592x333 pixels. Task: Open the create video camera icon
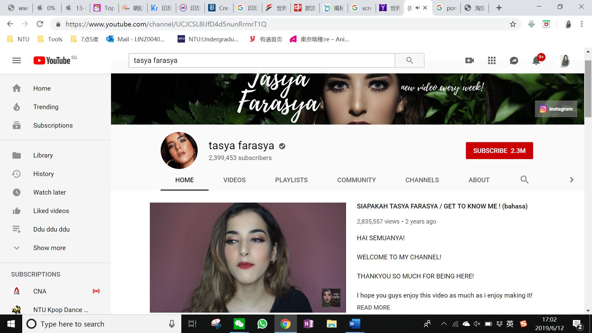click(469, 60)
